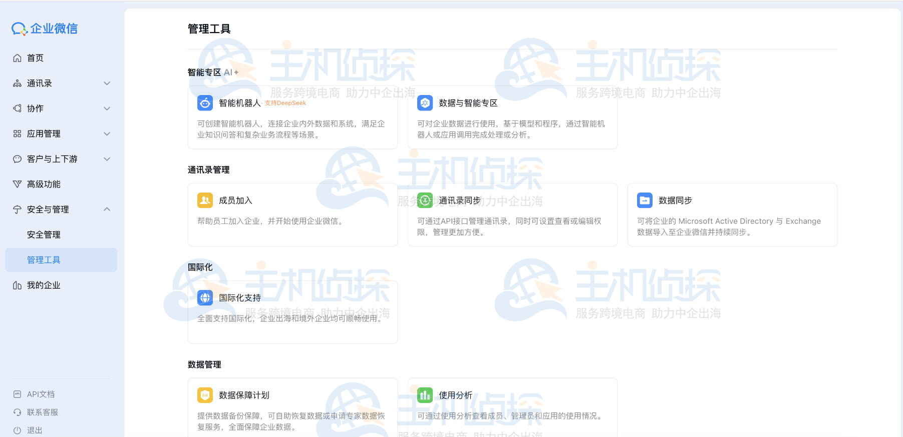Click the 国际化支持 globe icon
The image size is (903, 437).
[x=205, y=298]
